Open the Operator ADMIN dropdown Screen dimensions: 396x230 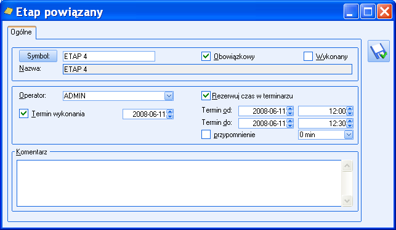coord(169,96)
